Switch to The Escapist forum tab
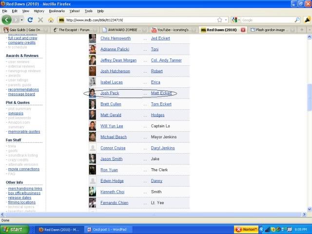Viewport: 312px width, 234px height. pyautogui.click(x=75, y=30)
